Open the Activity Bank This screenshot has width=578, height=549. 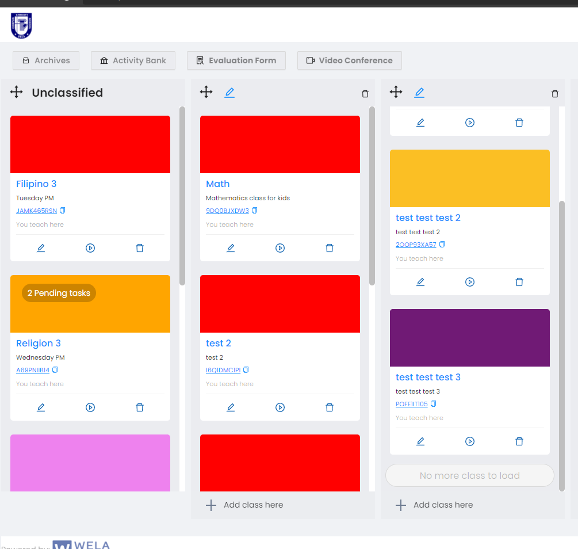(133, 60)
